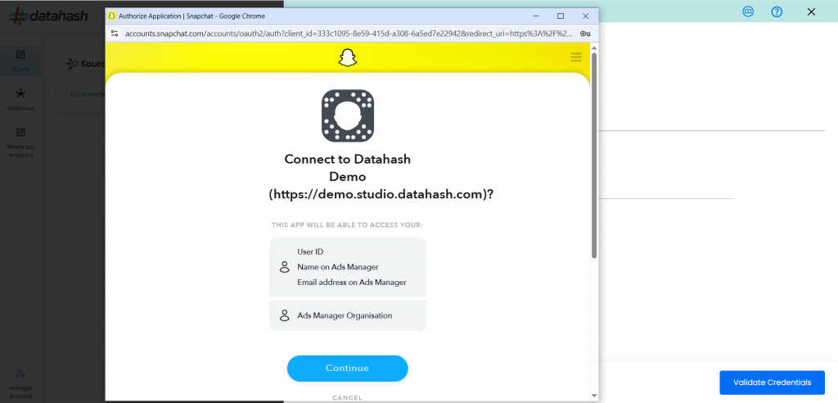Click 'Name on Ads Manager' text
The image size is (838, 403).
click(338, 267)
